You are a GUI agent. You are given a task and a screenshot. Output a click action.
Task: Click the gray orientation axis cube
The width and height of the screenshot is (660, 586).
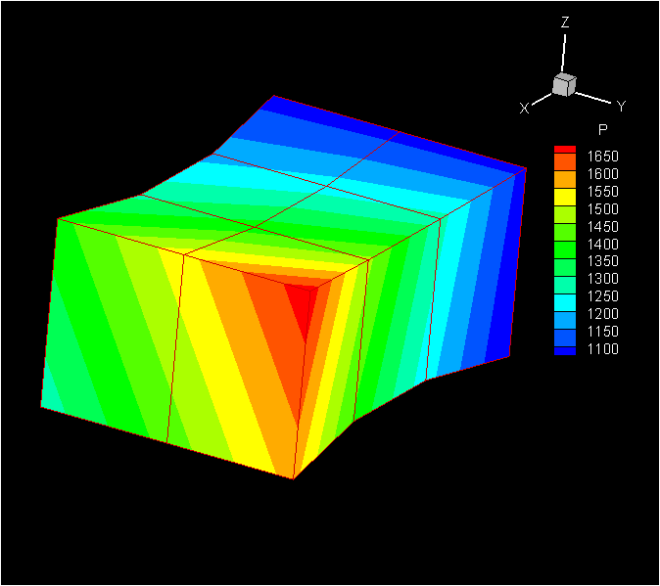click(564, 84)
